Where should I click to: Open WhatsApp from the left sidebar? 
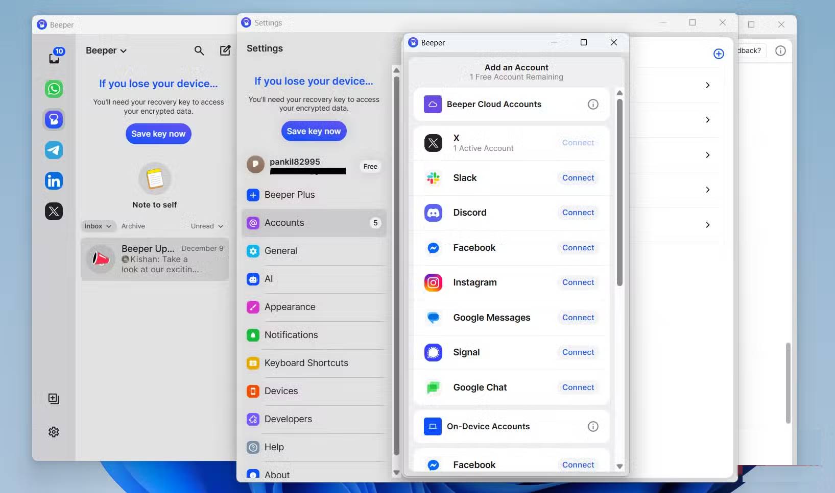54,89
